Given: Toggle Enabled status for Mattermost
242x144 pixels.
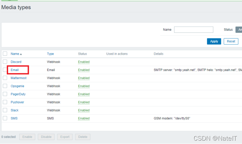Looking at the screenshot, I should point(84,78).
